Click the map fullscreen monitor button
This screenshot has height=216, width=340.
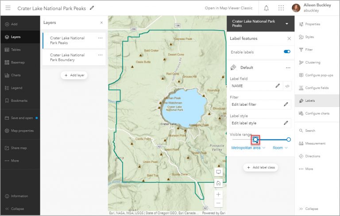pos(218,172)
